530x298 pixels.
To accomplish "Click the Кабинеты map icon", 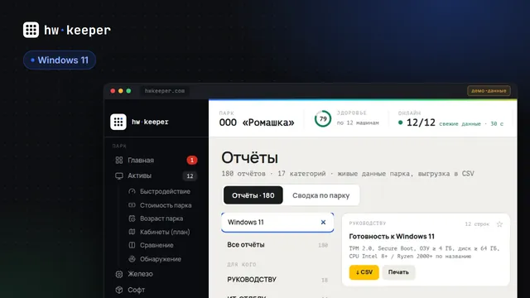I will coord(132,232).
